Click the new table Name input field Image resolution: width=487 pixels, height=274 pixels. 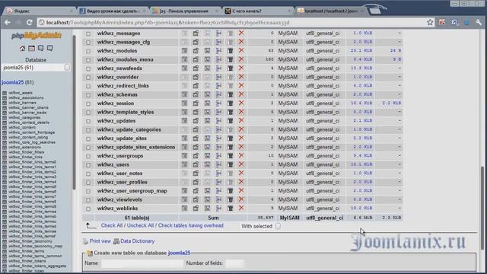click(x=142, y=263)
